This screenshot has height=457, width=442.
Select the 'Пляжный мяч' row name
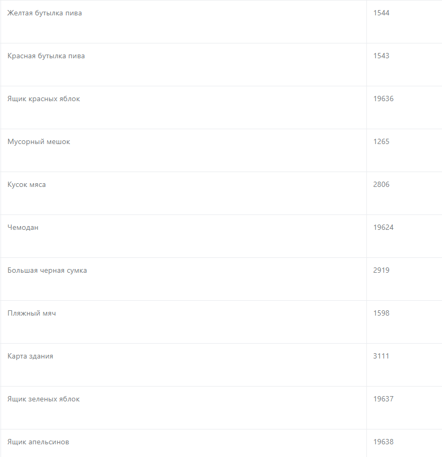click(x=32, y=313)
